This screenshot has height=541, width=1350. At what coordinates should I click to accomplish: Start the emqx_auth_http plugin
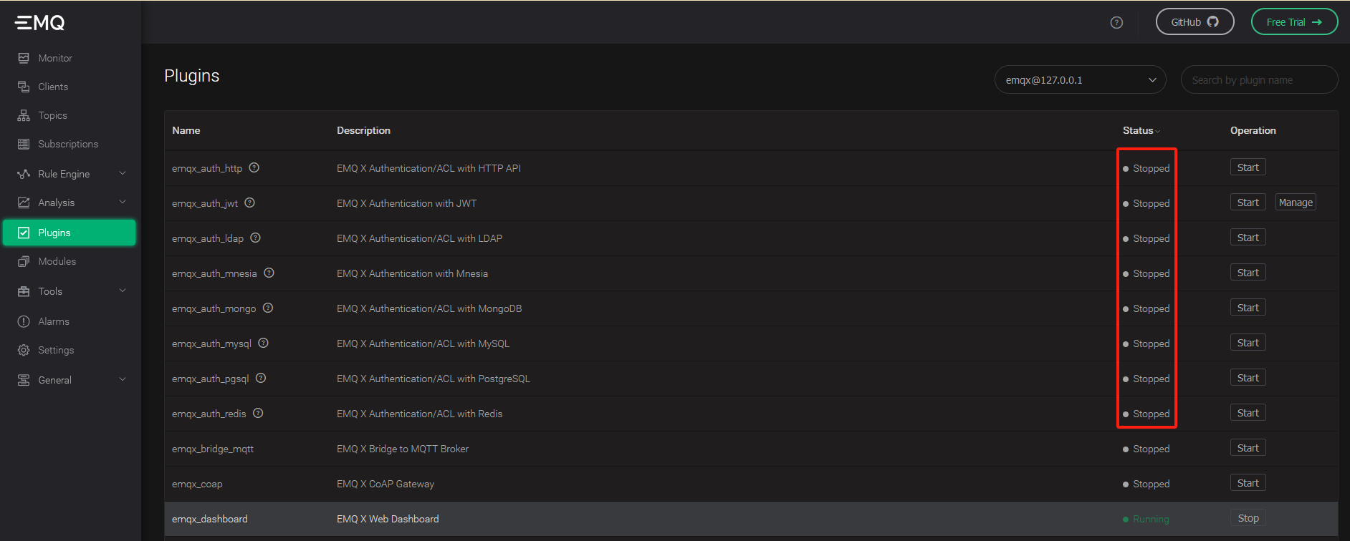[1248, 167]
